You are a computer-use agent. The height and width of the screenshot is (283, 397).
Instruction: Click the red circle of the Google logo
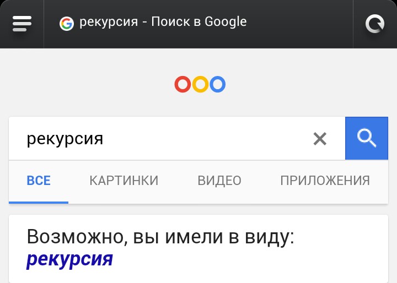183,84
